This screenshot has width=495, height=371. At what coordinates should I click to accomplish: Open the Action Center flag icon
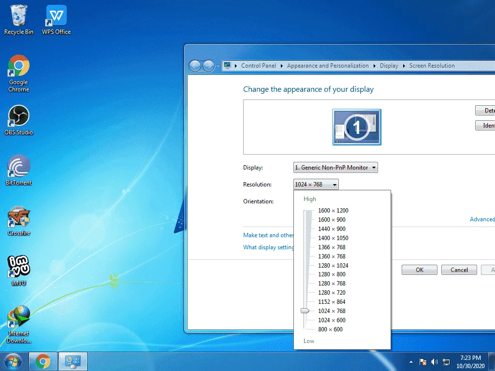(422, 362)
